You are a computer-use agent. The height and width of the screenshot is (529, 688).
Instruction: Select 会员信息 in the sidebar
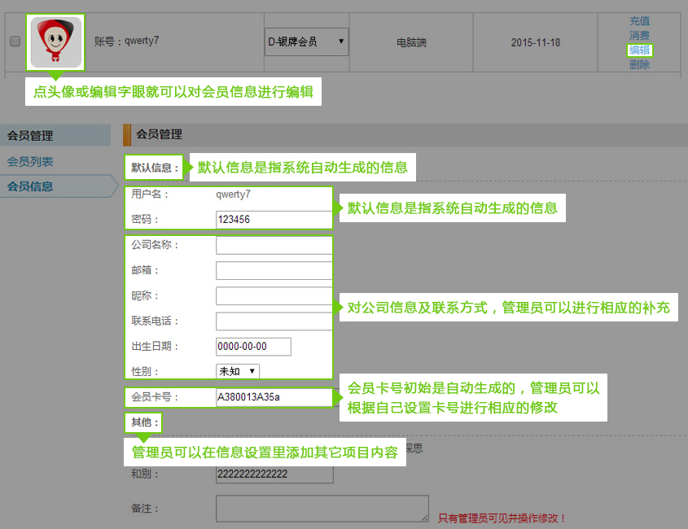pyautogui.click(x=30, y=186)
